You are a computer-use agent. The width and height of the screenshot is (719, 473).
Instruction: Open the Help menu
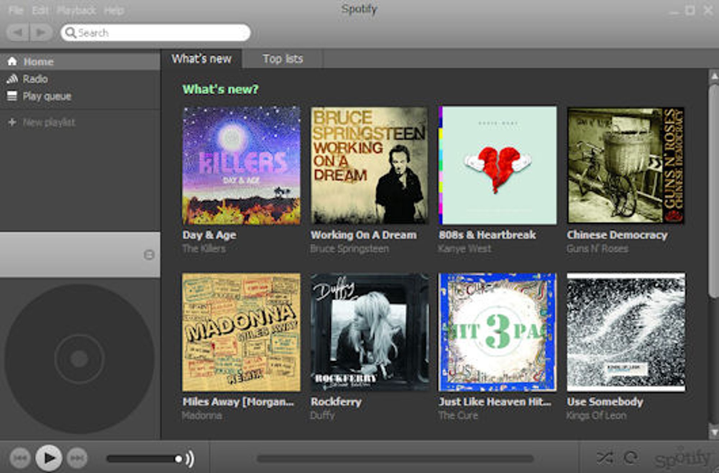114,10
